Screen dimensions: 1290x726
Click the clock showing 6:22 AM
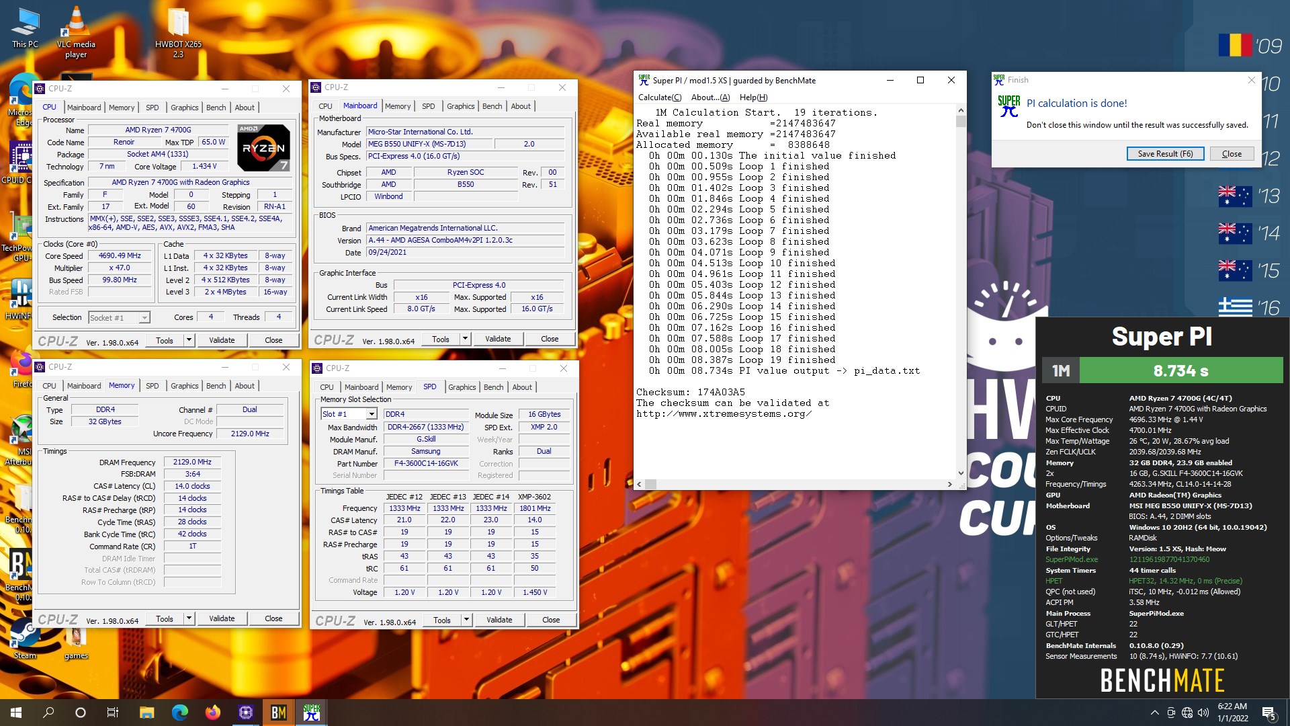pyautogui.click(x=1232, y=707)
